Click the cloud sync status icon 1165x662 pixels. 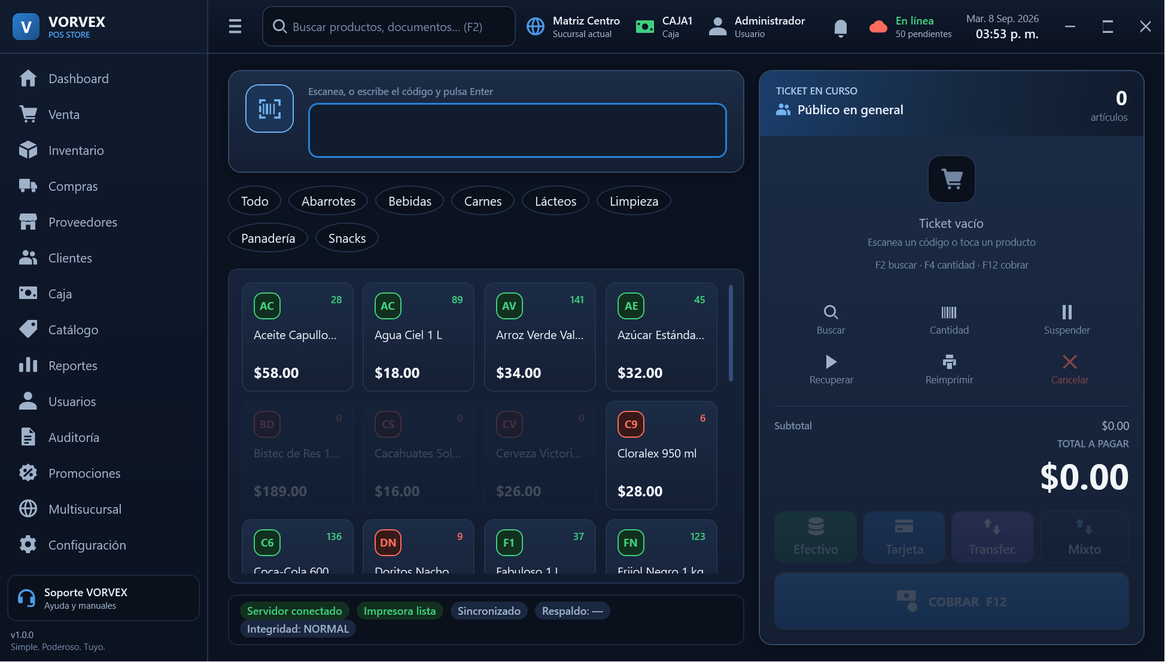point(878,26)
